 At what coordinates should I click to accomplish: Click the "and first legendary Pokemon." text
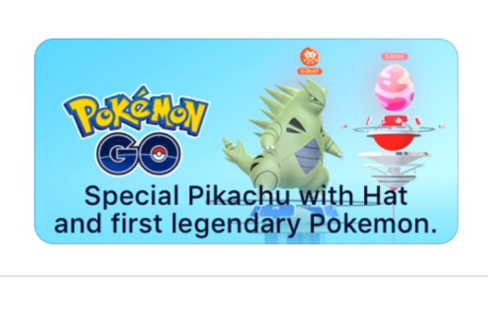[246, 223]
